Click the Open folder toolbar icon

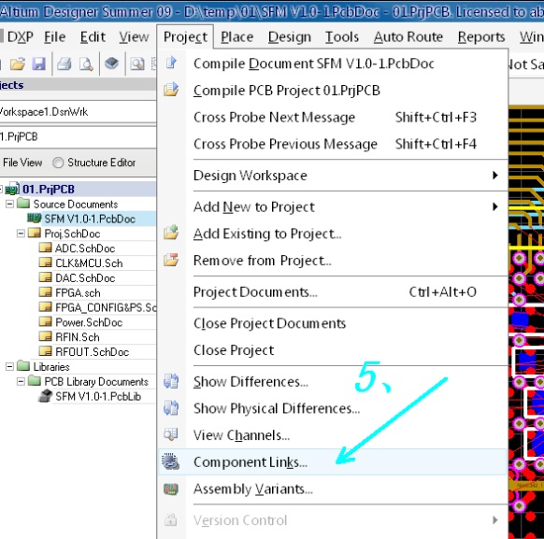(x=18, y=64)
